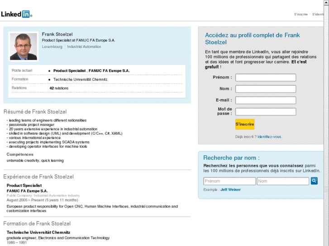Click the Résumé de Frank Stoelzel heading
Viewport: 329px width, 246px height.
[x=35, y=112]
